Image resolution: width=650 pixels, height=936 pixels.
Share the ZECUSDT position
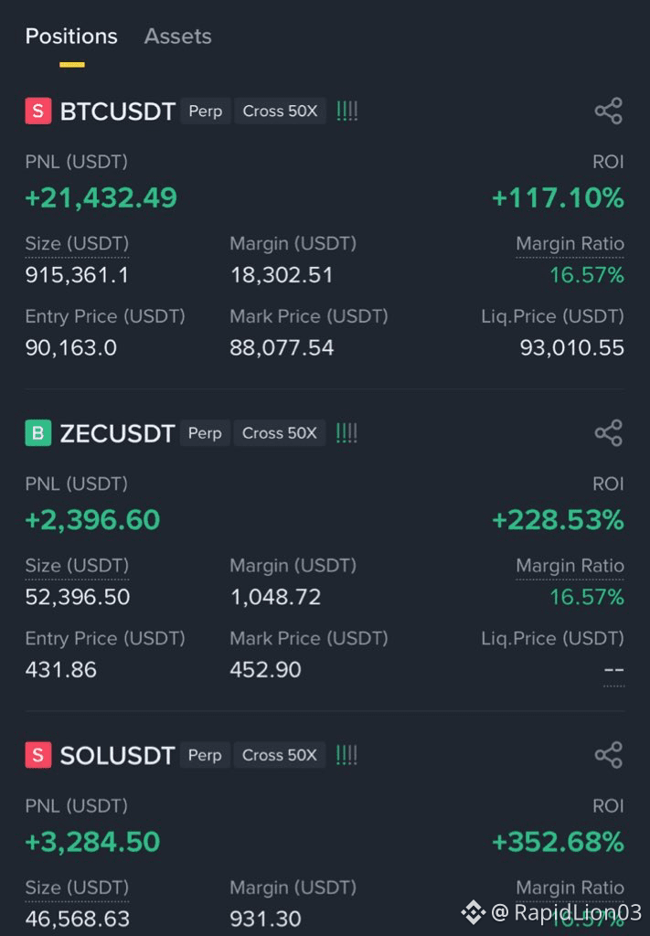click(609, 432)
